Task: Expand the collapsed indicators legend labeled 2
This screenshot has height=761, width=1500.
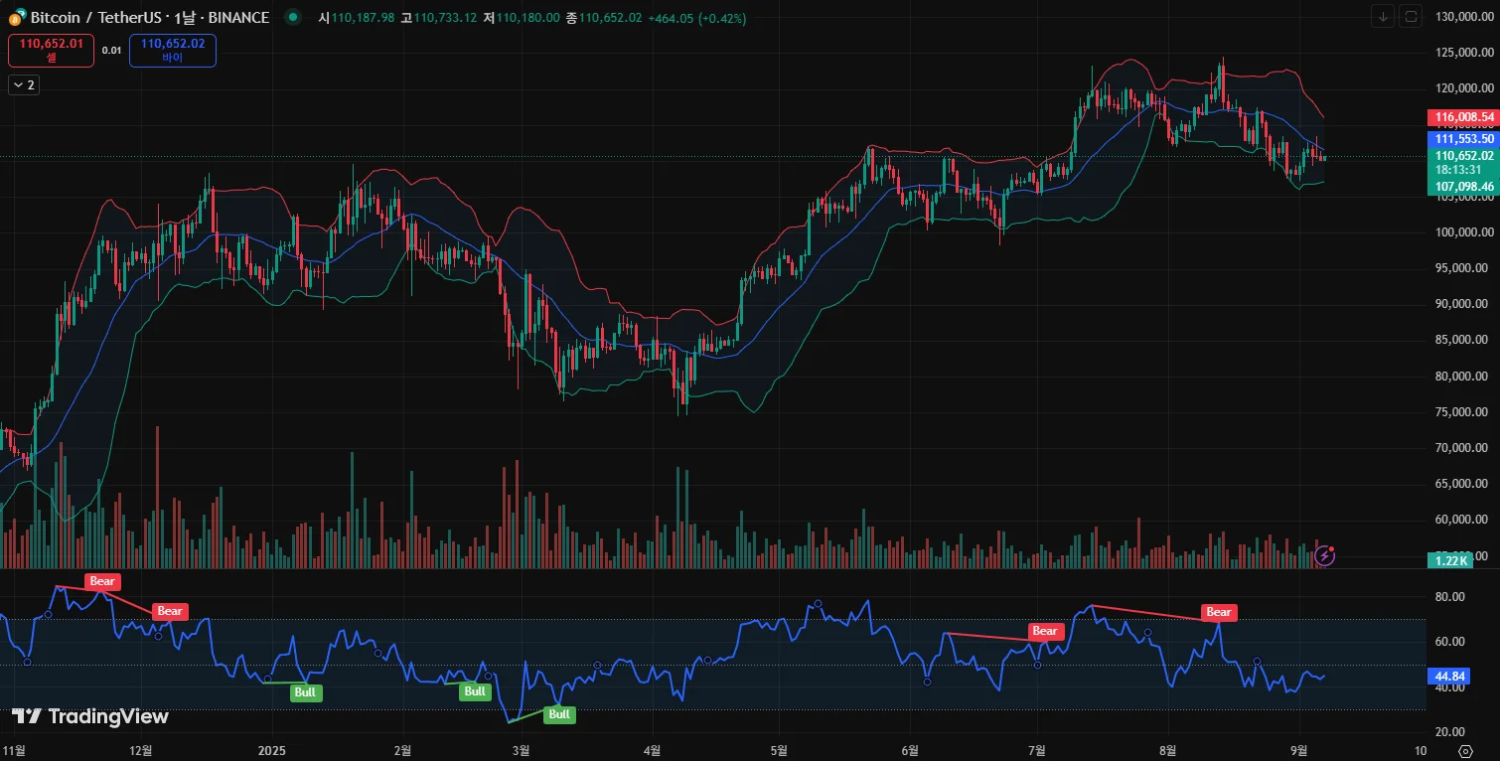Action: pos(24,85)
